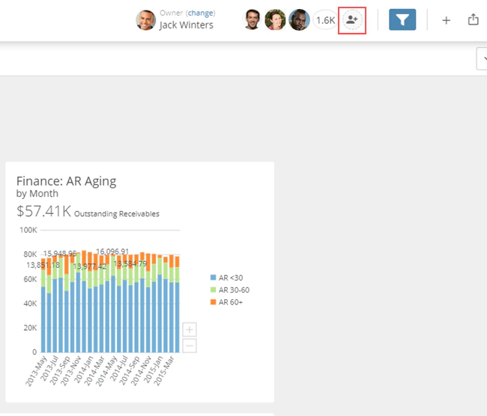Image resolution: width=487 pixels, height=416 pixels.
Task: Click the woman shared user avatar
Action: (x=275, y=20)
